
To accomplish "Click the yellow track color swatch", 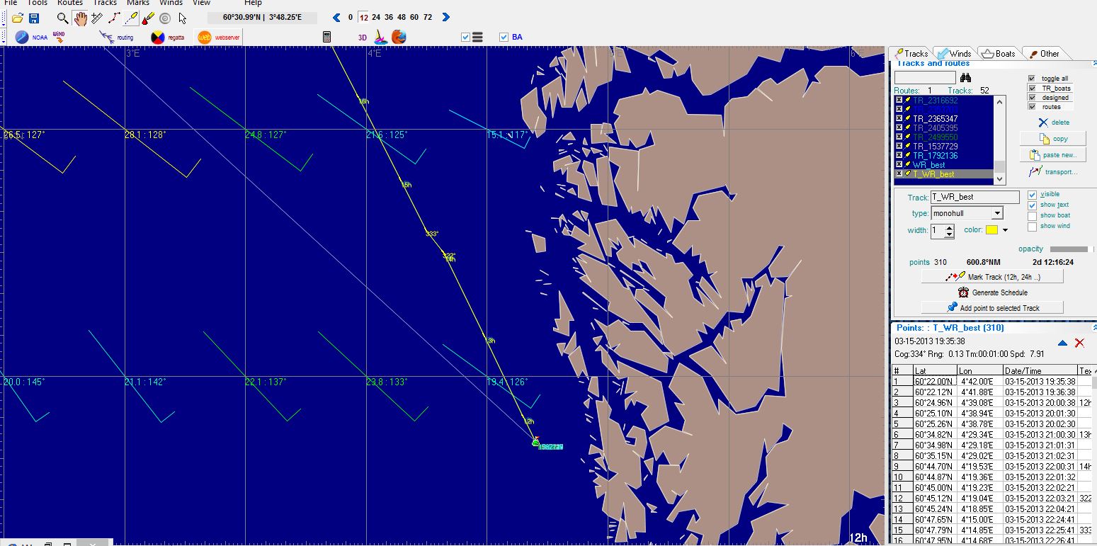I will pos(991,230).
